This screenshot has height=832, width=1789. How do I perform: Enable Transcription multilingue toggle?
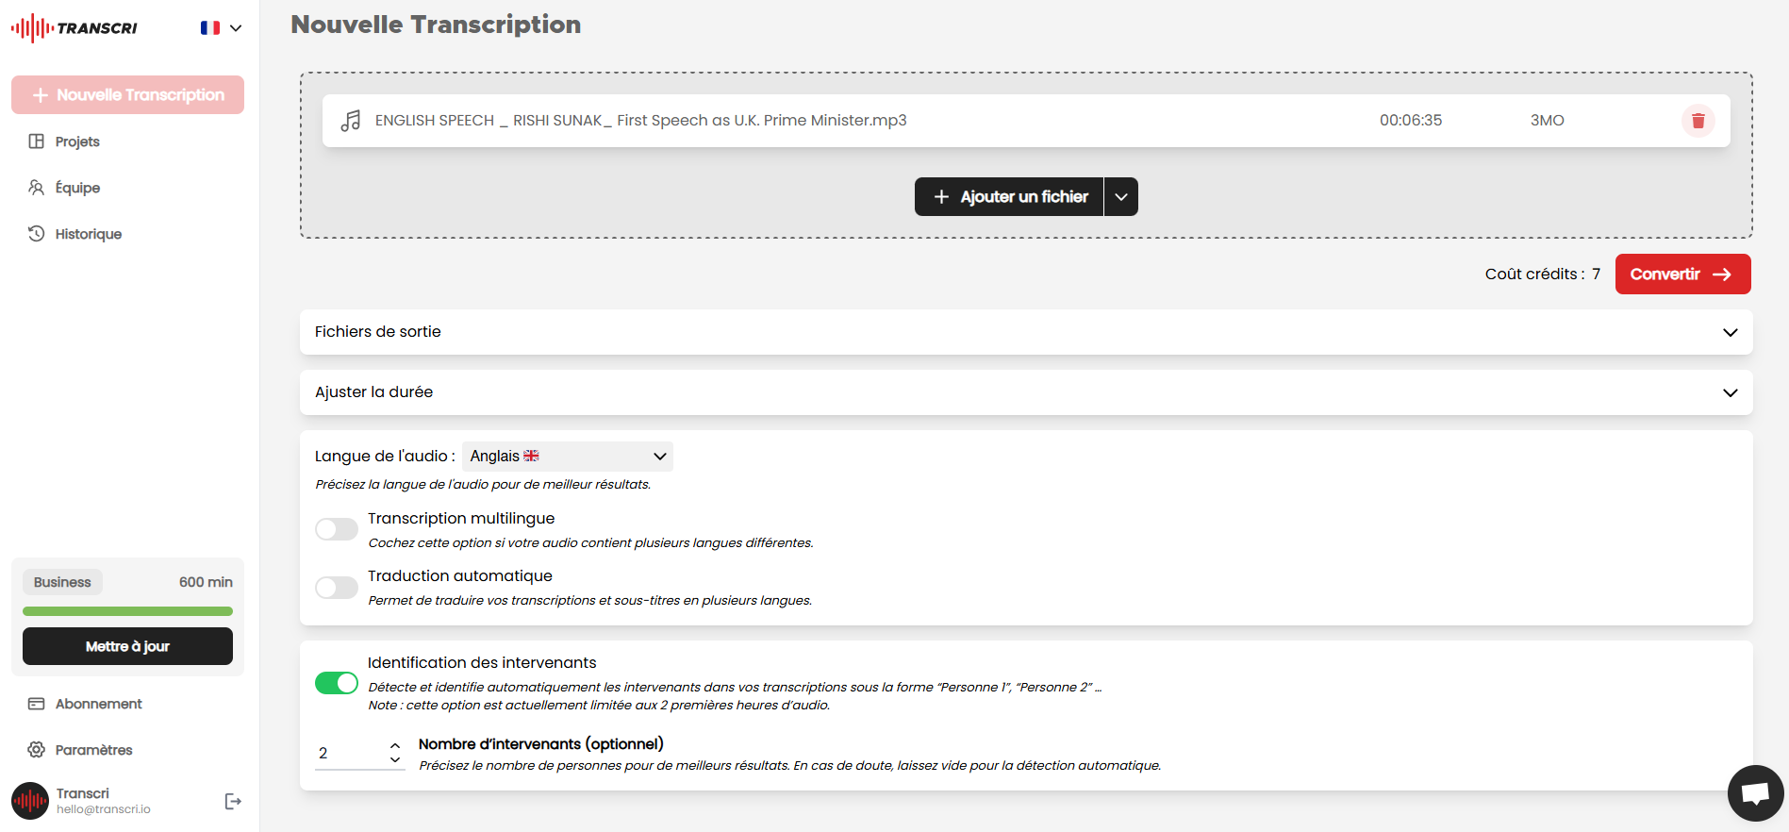pos(337,529)
